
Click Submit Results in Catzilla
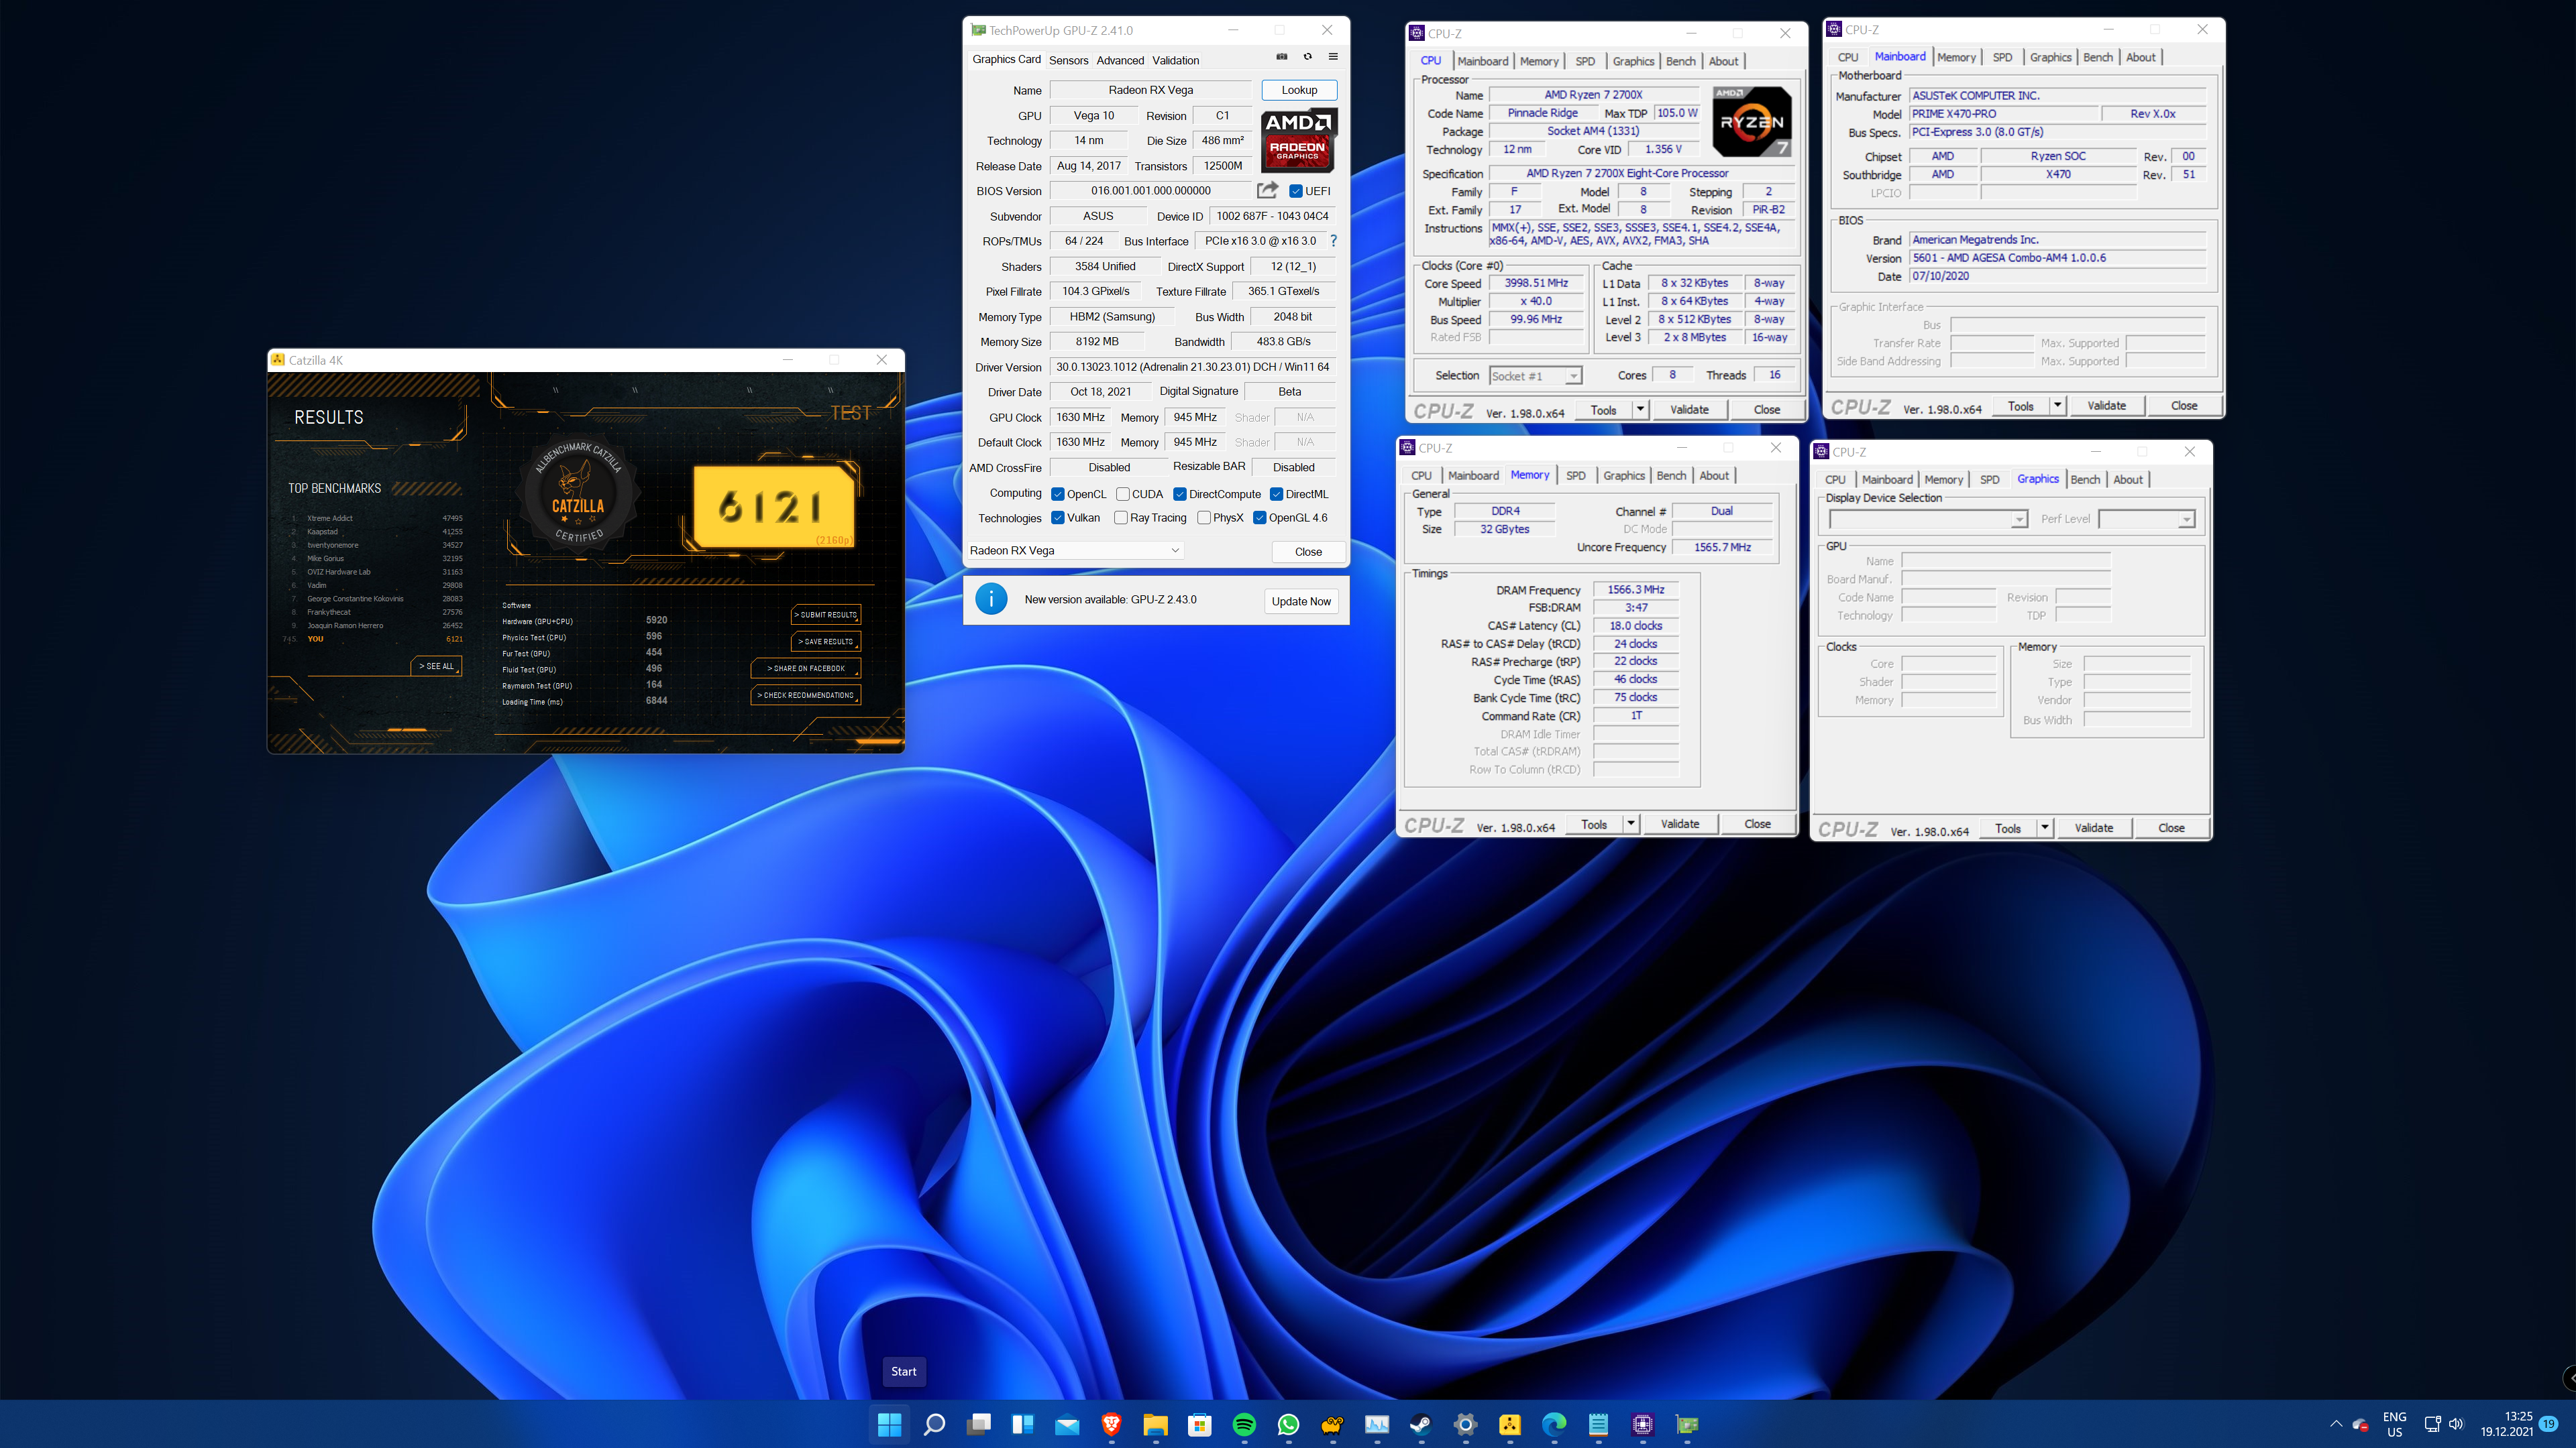point(825,615)
